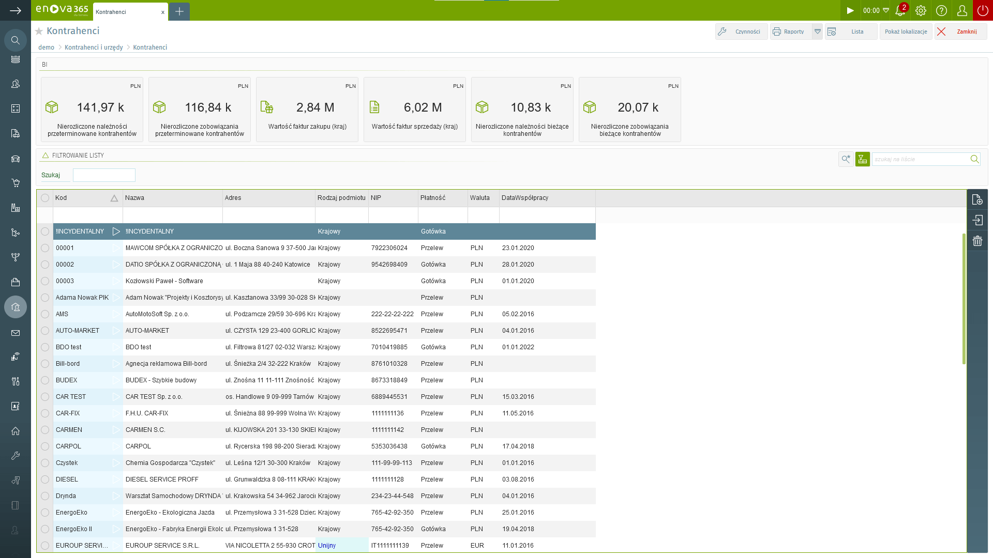Collapse FILTROWANIE LISTY section triangle
The image size is (993, 558).
46,155
